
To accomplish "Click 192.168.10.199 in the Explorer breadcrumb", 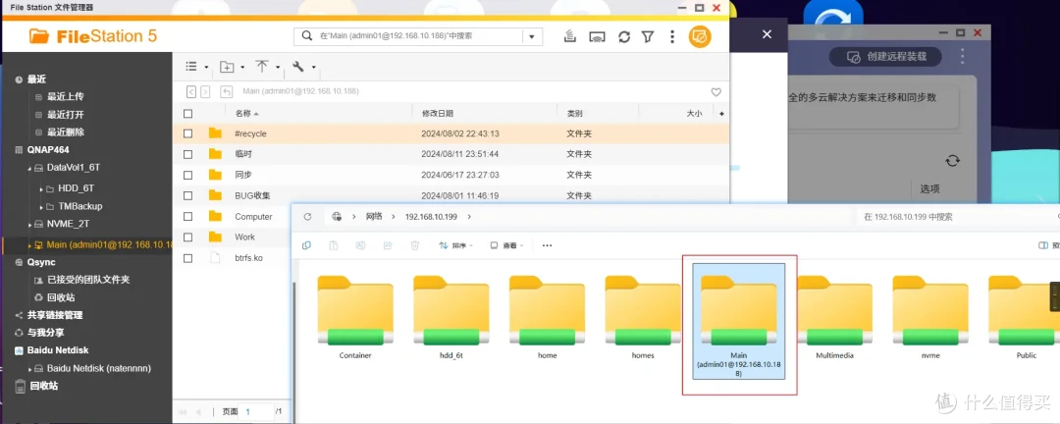I will [430, 216].
